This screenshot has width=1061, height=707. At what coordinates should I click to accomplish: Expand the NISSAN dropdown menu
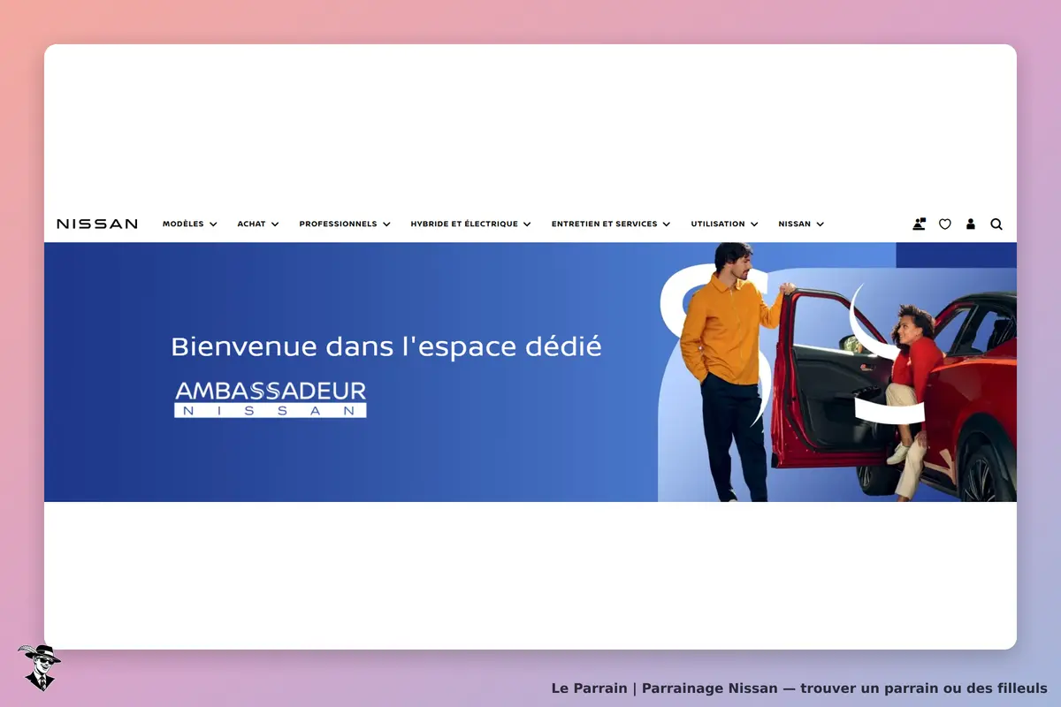pyautogui.click(x=801, y=224)
